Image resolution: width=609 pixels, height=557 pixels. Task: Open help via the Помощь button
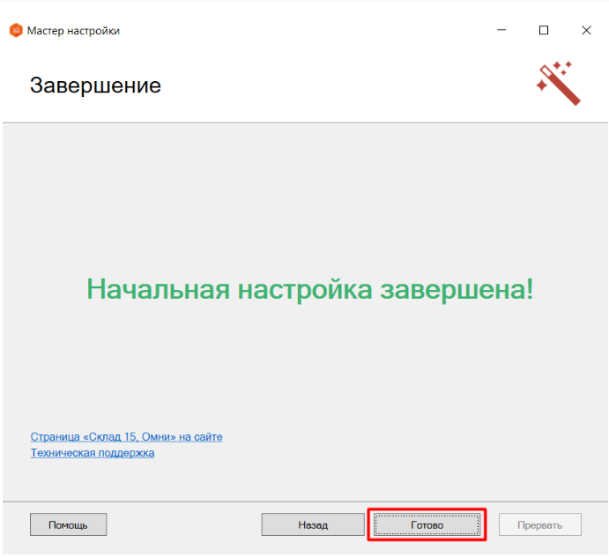click(x=68, y=524)
